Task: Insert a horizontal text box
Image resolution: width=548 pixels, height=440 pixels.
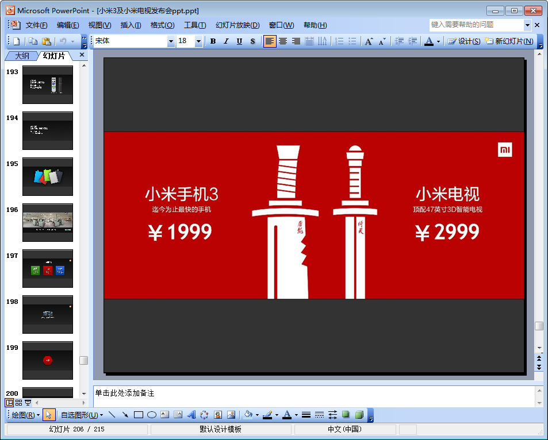Action: 164,415
